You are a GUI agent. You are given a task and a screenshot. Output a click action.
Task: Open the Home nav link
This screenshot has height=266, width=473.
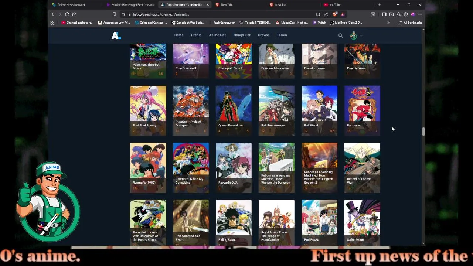tap(179, 35)
